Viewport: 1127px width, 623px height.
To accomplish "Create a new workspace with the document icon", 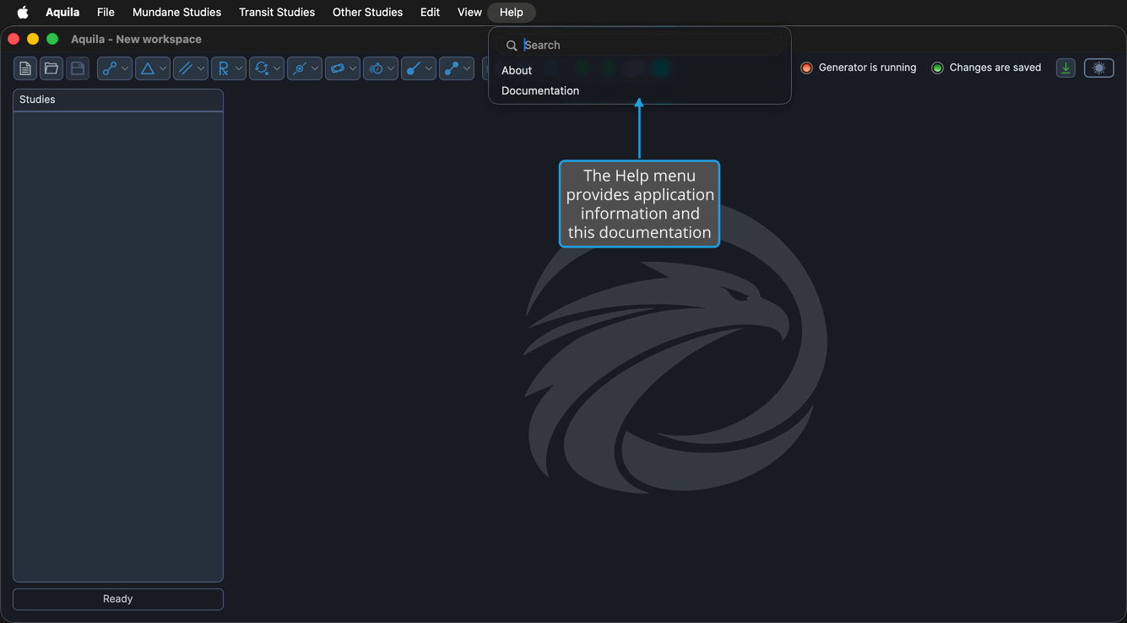I will (25, 68).
